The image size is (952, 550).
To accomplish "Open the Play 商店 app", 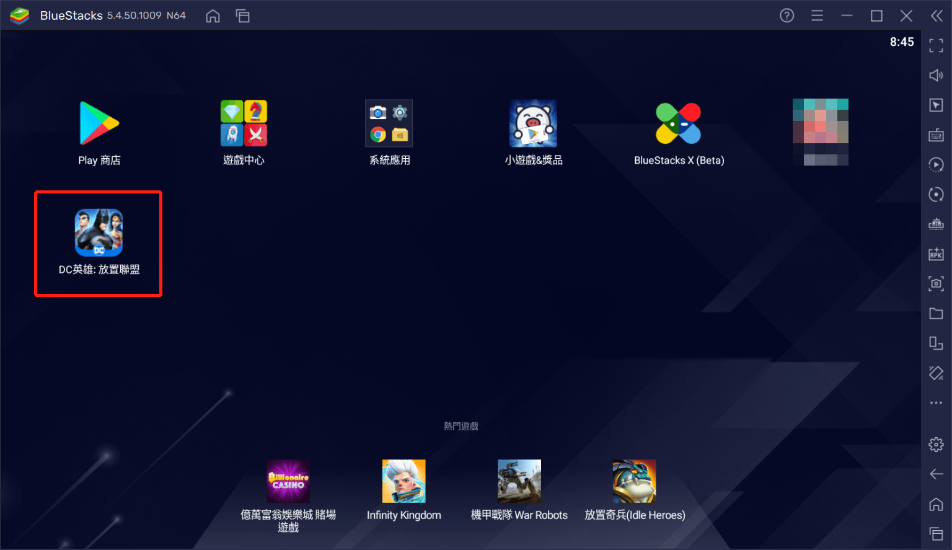I will pos(99,123).
